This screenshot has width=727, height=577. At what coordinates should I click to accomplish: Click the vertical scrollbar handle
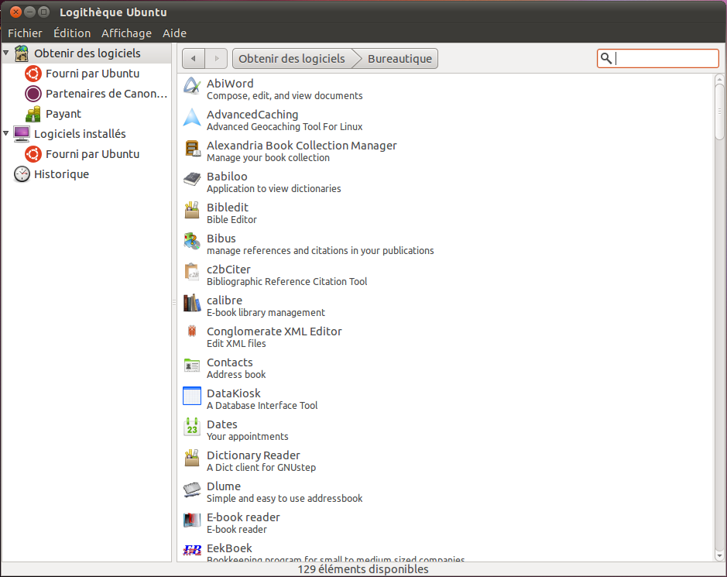pyautogui.click(x=719, y=112)
